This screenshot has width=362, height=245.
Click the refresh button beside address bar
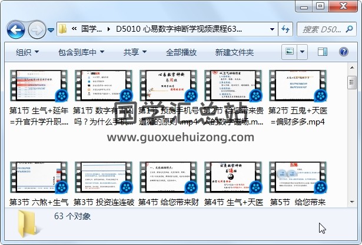(x=285, y=29)
